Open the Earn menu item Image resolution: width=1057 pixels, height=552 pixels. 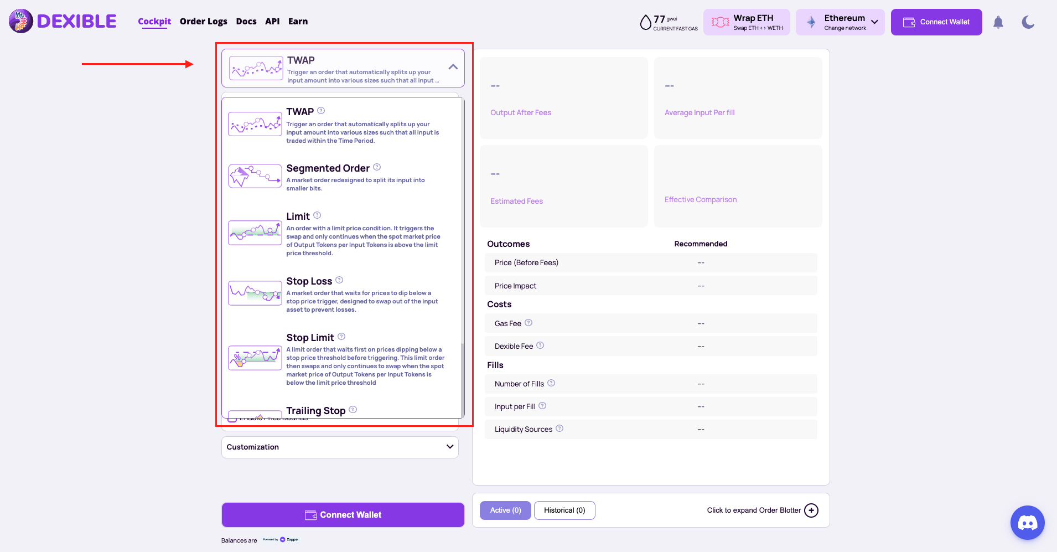tap(298, 22)
